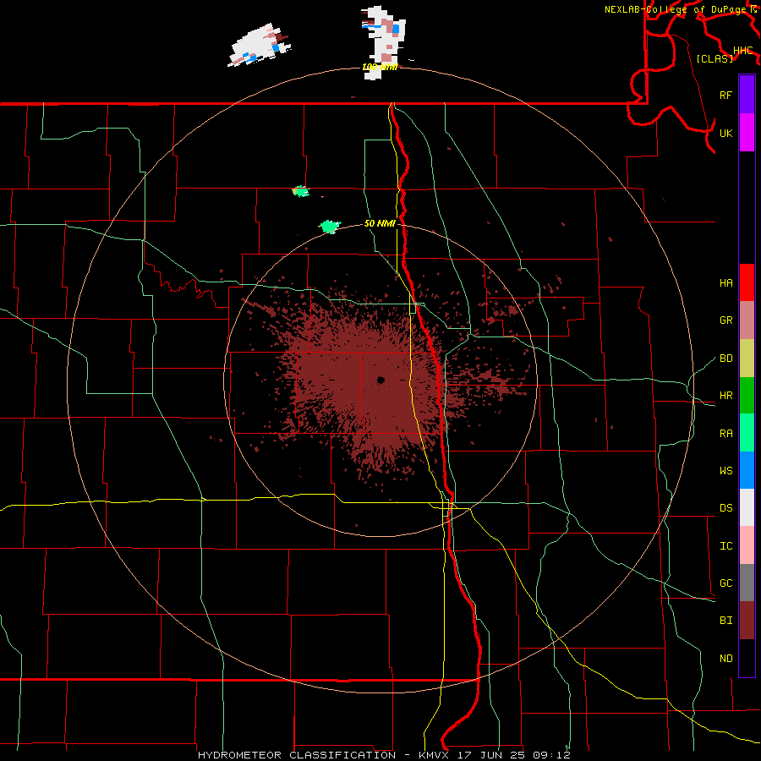Click the HR legend label
This screenshot has width=761, height=761.
point(725,396)
